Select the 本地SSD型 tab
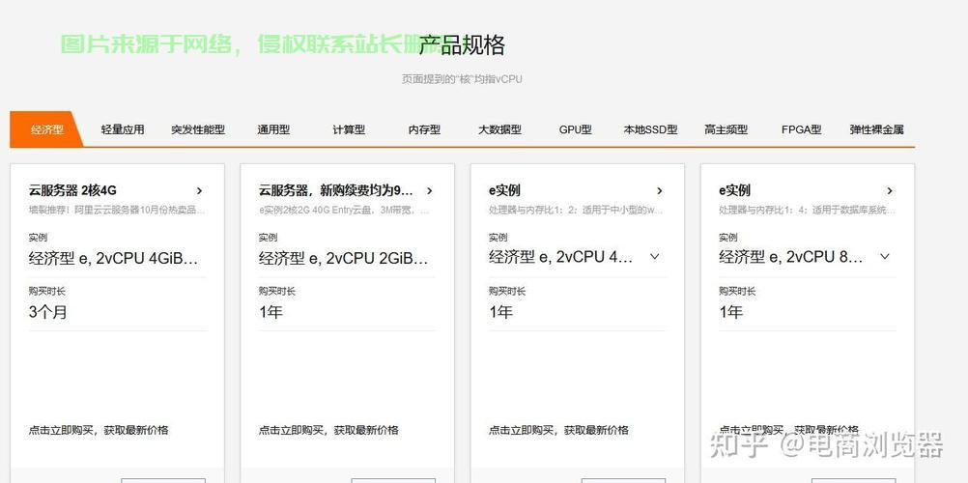The height and width of the screenshot is (483, 968). [651, 129]
